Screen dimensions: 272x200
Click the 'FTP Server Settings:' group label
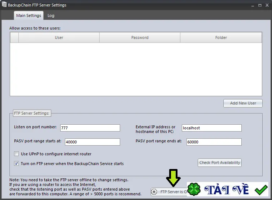coord(32,113)
